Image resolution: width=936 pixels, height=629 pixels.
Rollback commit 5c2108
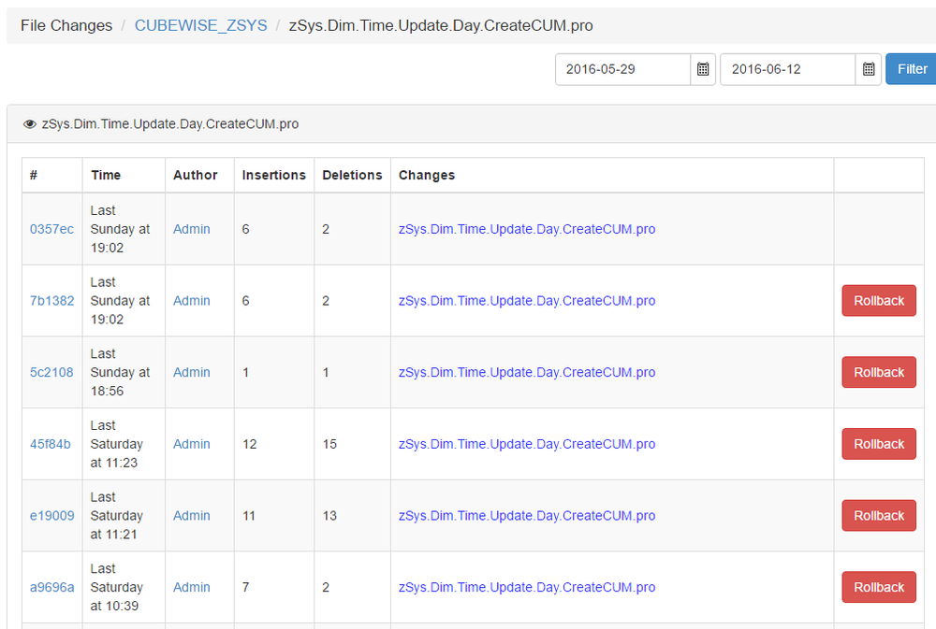click(x=878, y=372)
